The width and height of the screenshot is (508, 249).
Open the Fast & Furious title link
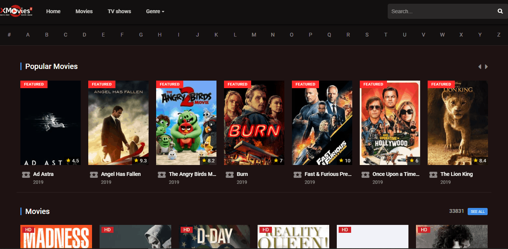(328, 174)
